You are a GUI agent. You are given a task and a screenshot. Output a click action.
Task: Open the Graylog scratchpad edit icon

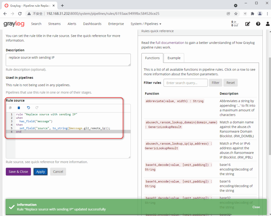pos(248,24)
